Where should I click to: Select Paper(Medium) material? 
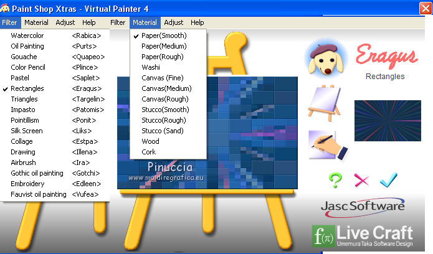coord(168,46)
